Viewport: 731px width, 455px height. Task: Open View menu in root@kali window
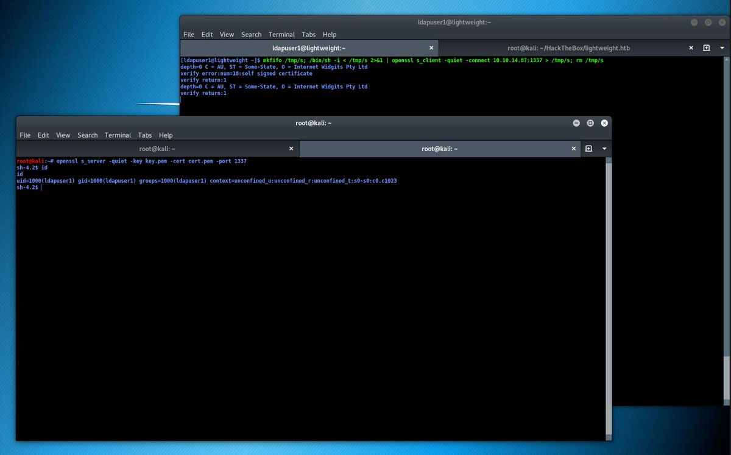click(x=63, y=135)
